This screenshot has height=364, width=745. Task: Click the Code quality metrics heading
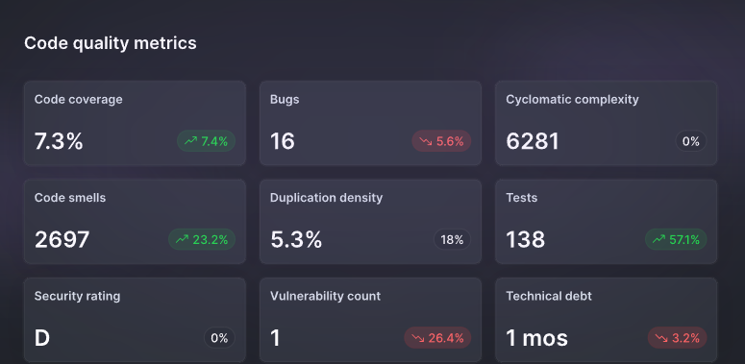[111, 43]
